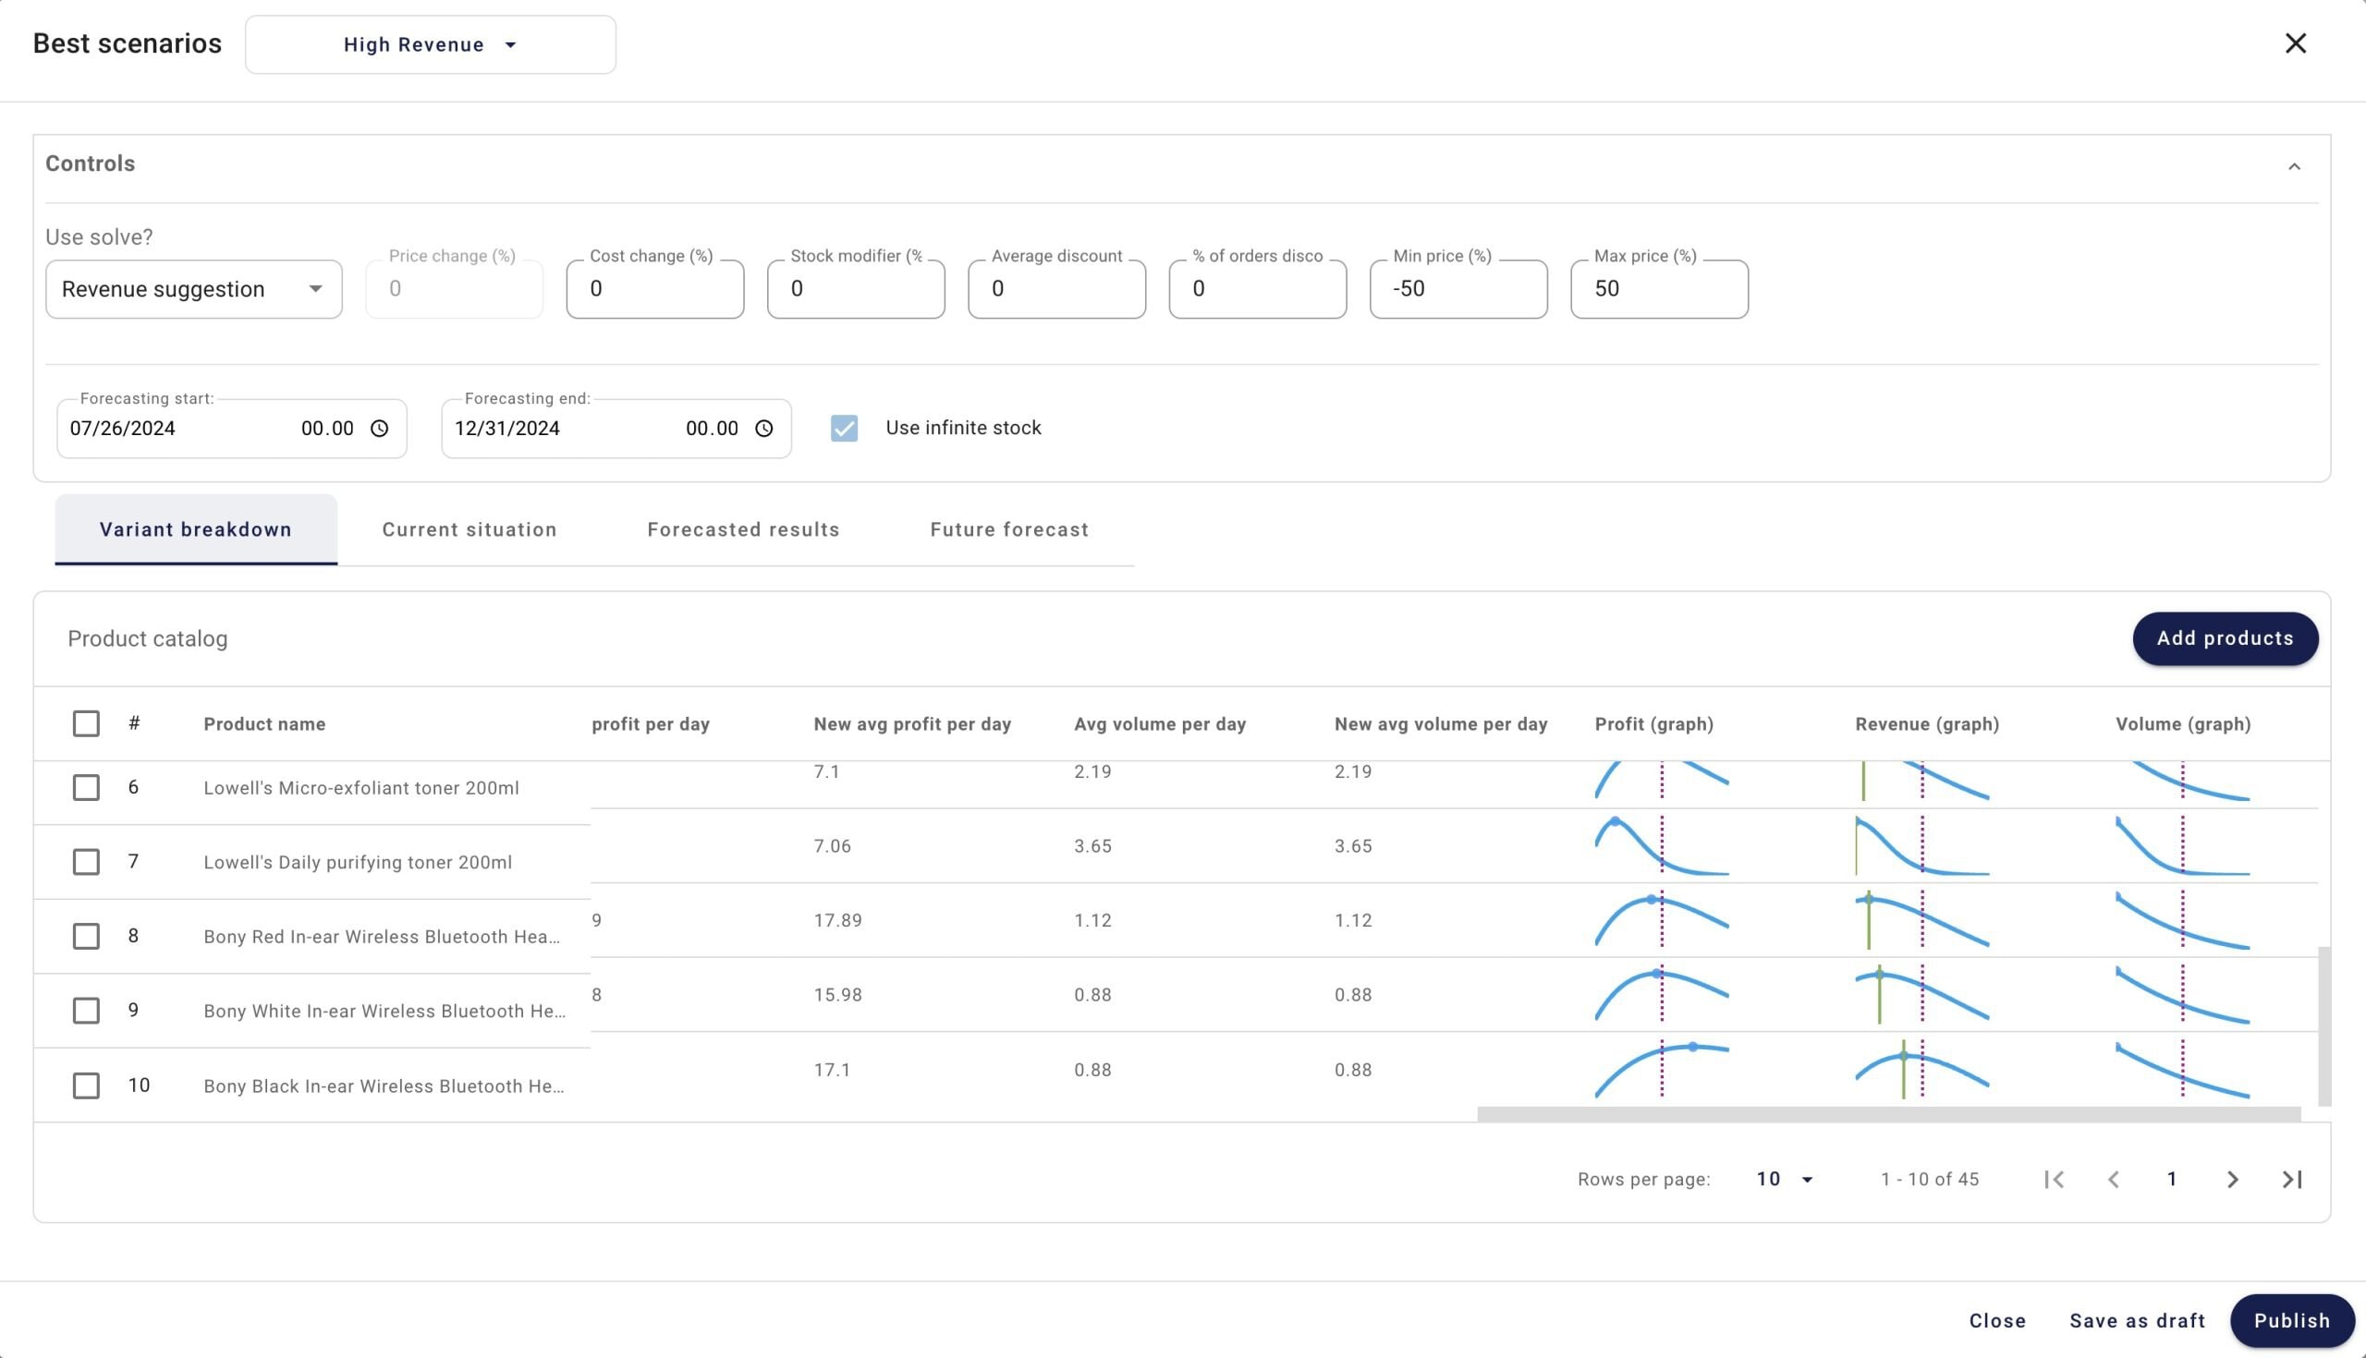Click the Revenue graph for Bony White row
The height and width of the screenshot is (1358, 2366).
coord(1921,994)
